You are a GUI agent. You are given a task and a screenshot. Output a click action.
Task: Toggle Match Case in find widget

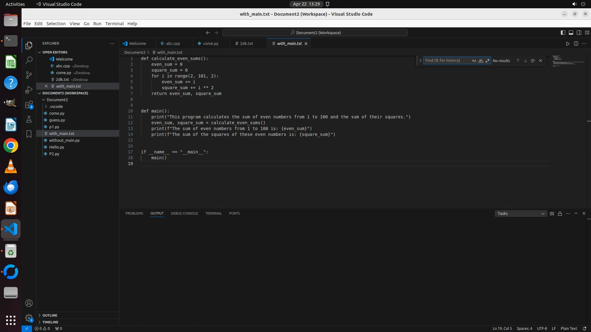tap(474, 61)
